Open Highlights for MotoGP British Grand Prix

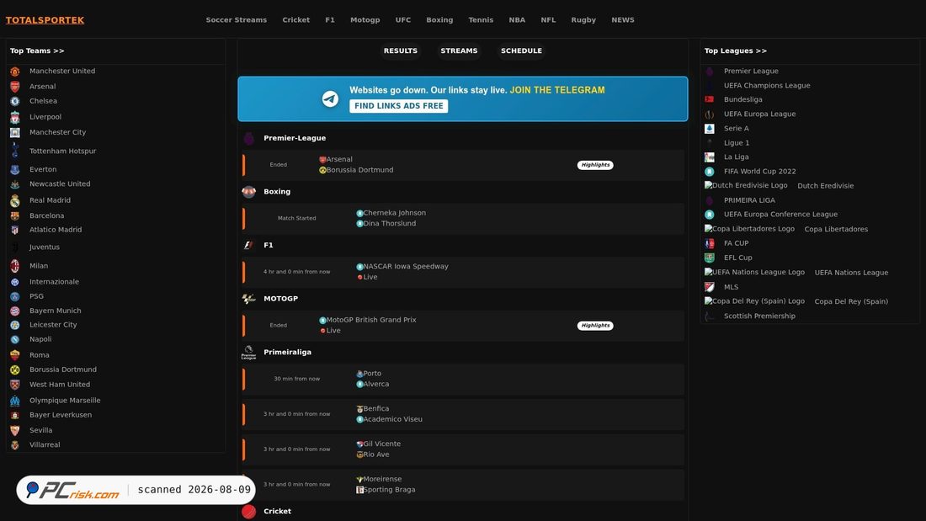tap(595, 326)
